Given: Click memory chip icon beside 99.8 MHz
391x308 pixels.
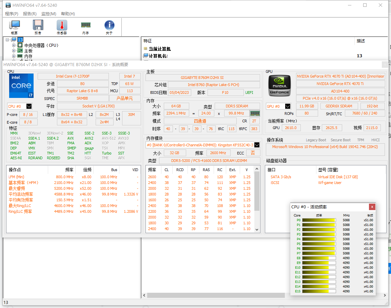Looking at the screenshot, I should coord(255,114).
